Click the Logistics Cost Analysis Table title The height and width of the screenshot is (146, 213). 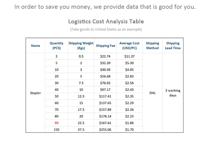click(106, 22)
